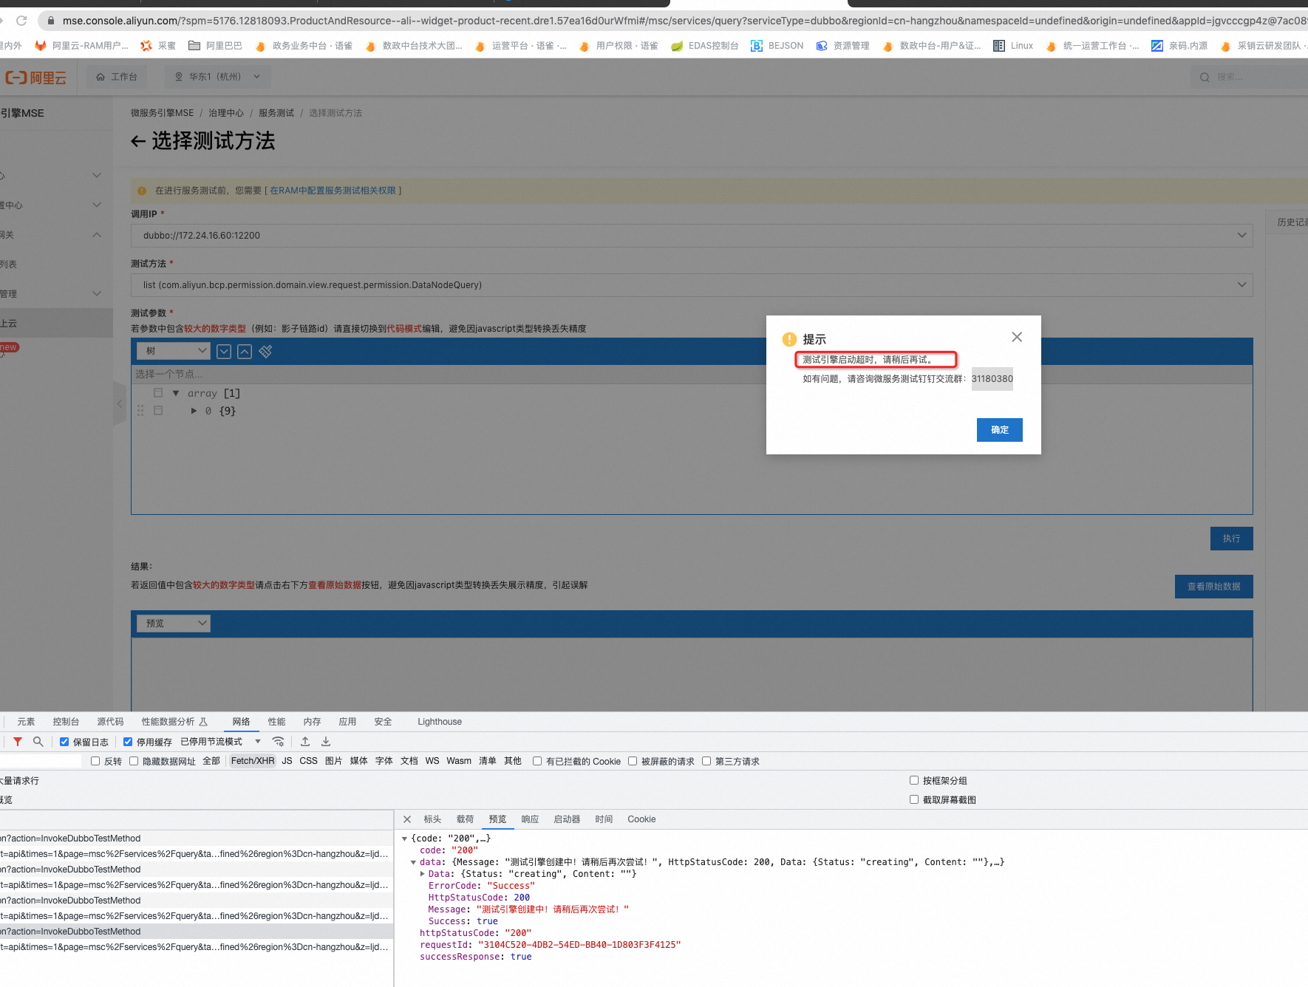Viewport: 1308px width, 987px height.
Task: Check the 截取屏幕截图 checkbox
Action: point(914,799)
